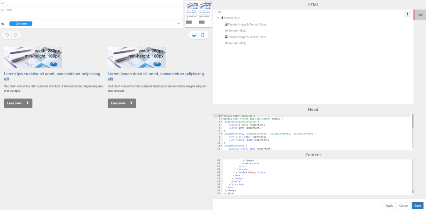
Task: Click the Head section header
Action: click(313, 110)
